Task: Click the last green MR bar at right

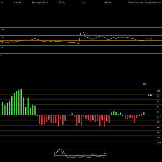Action: (144, 114)
